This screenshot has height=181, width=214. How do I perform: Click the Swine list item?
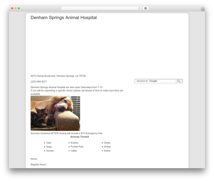click(107, 151)
